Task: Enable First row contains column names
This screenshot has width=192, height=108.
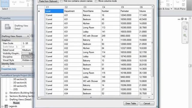Action: coord(61,1)
